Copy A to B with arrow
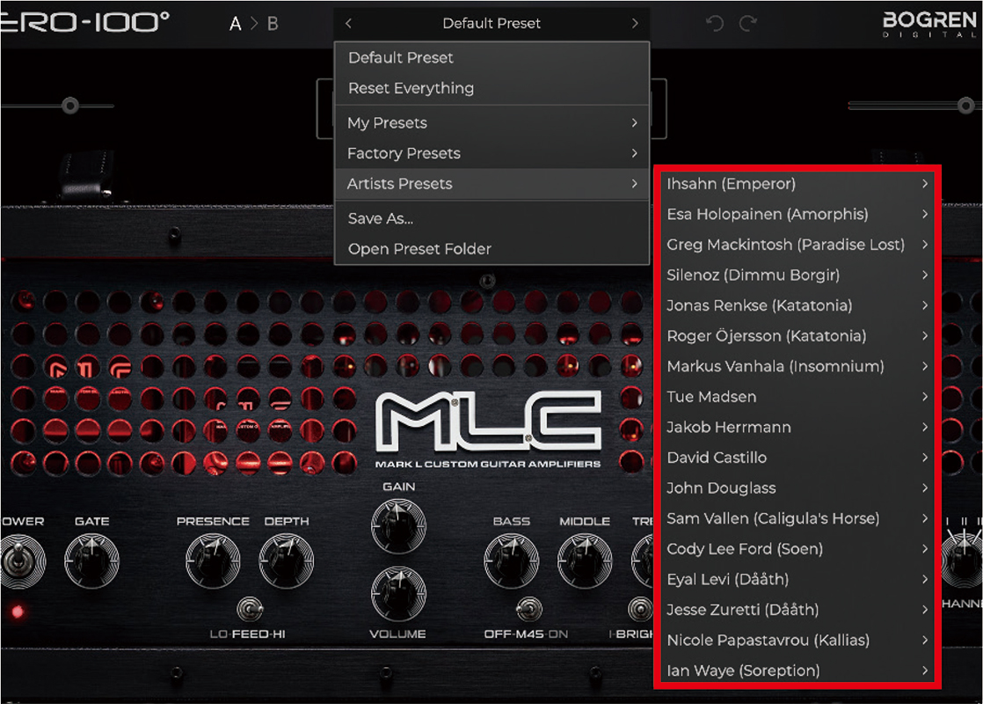The width and height of the screenshot is (983, 704). tap(254, 24)
